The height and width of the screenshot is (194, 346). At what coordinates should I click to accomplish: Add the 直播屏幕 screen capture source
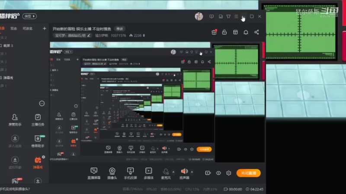coord(94,174)
